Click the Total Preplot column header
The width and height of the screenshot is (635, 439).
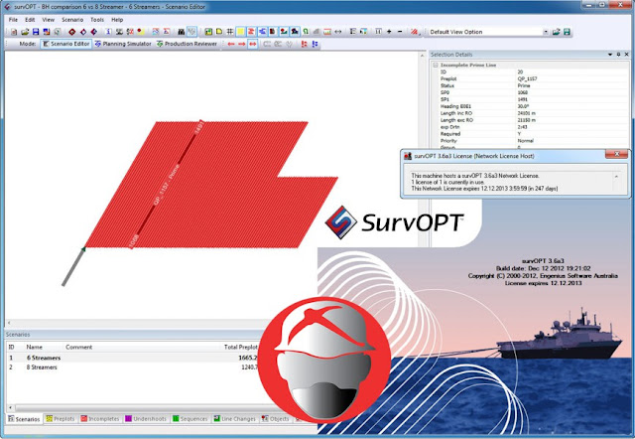[240, 347]
